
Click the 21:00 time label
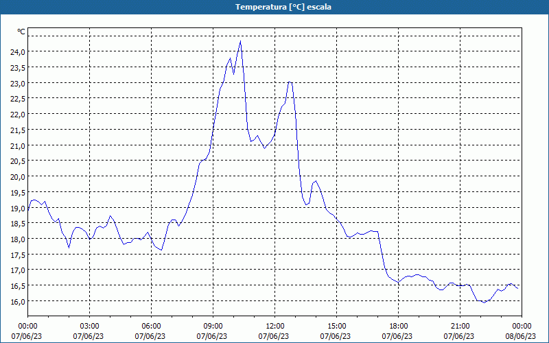point(460,327)
